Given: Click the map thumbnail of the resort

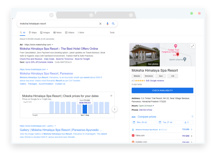Looking at the screenshot, I should tap(178, 55).
